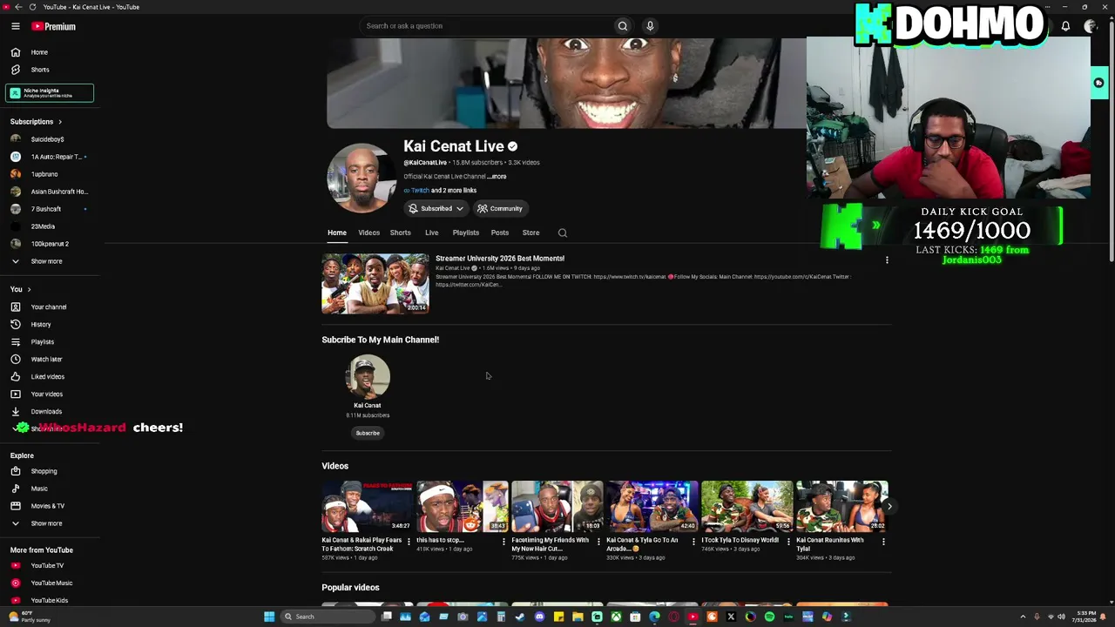Click the Windows Start button
The image size is (1115, 627).
[269, 617]
